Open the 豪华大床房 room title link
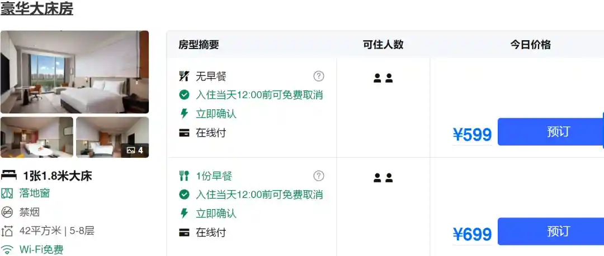Screen dimensions: 604x256 point(36,8)
